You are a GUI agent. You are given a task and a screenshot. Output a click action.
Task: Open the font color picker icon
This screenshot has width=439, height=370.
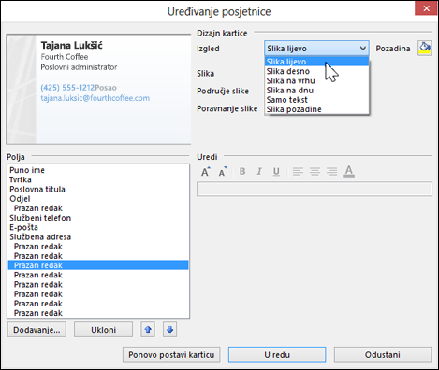click(349, 171)
